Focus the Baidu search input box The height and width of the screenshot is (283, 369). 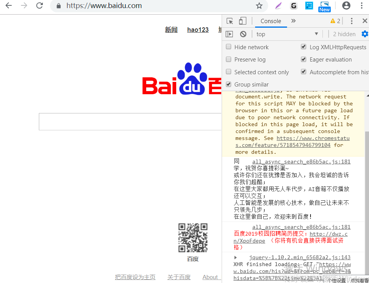point(130,122)
